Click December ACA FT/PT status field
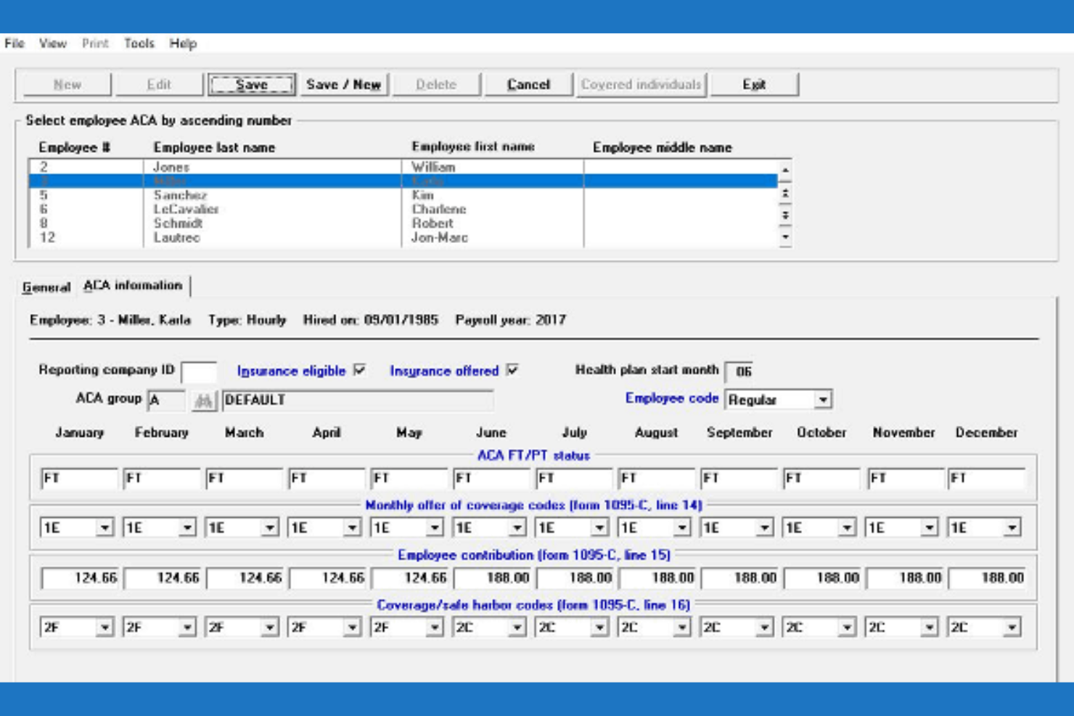 (x=987, y=478)
